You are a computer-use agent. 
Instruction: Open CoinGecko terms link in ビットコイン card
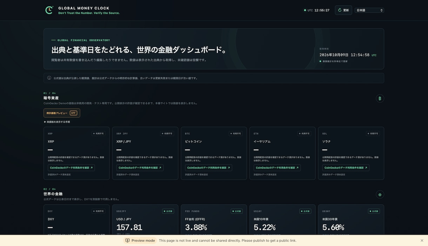(x=208, y=168)
